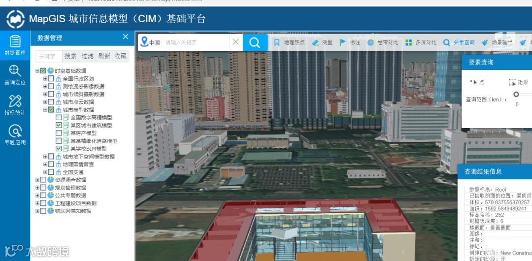Expand the 物联网感知数据 tree node
The image size is (532, 261).
pyautogui.click(x=37, y=211)
